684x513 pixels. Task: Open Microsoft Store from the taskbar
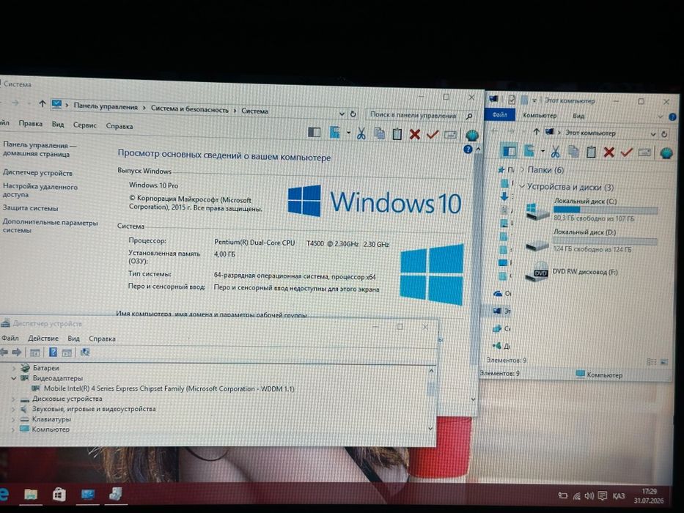59,494
